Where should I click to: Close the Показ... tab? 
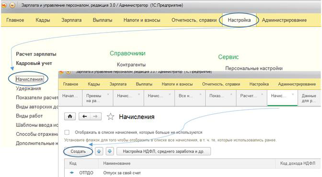click(x=231, y=94)
